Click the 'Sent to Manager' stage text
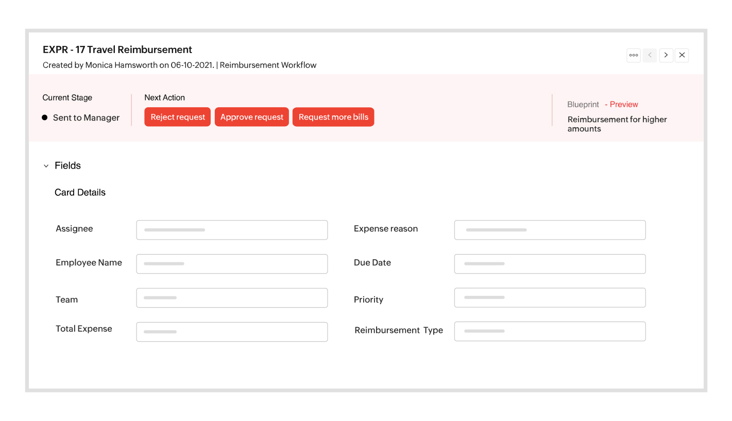Image resolution: width=732 pixels, height=421 pixels. pos(86,117)
